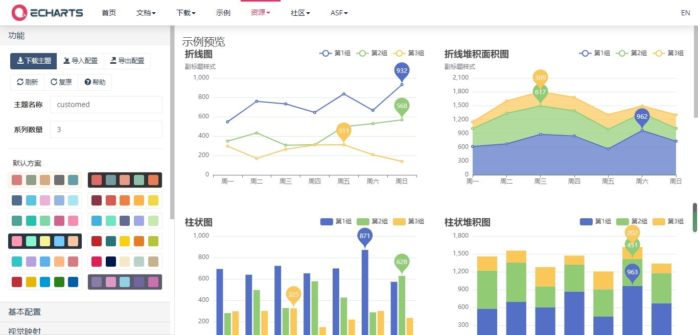Open the 社区 dropdown menu
Screen dimensions: 698x335
(300, 13)
